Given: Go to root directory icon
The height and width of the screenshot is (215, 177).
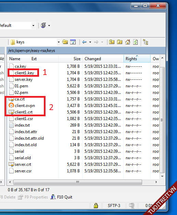Looking at the screenshot, I should 120,42.
